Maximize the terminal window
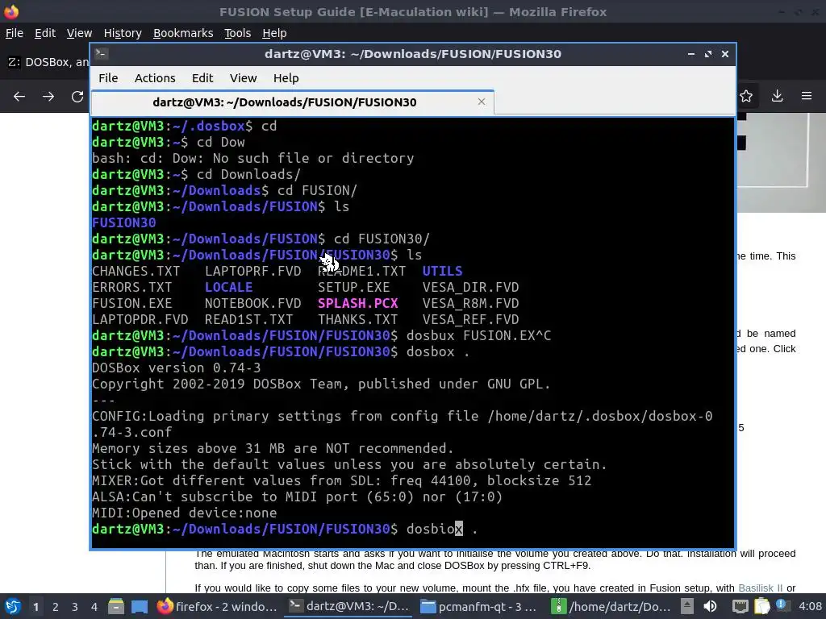This screenshot has height=619, width=826. click(708, 54)
